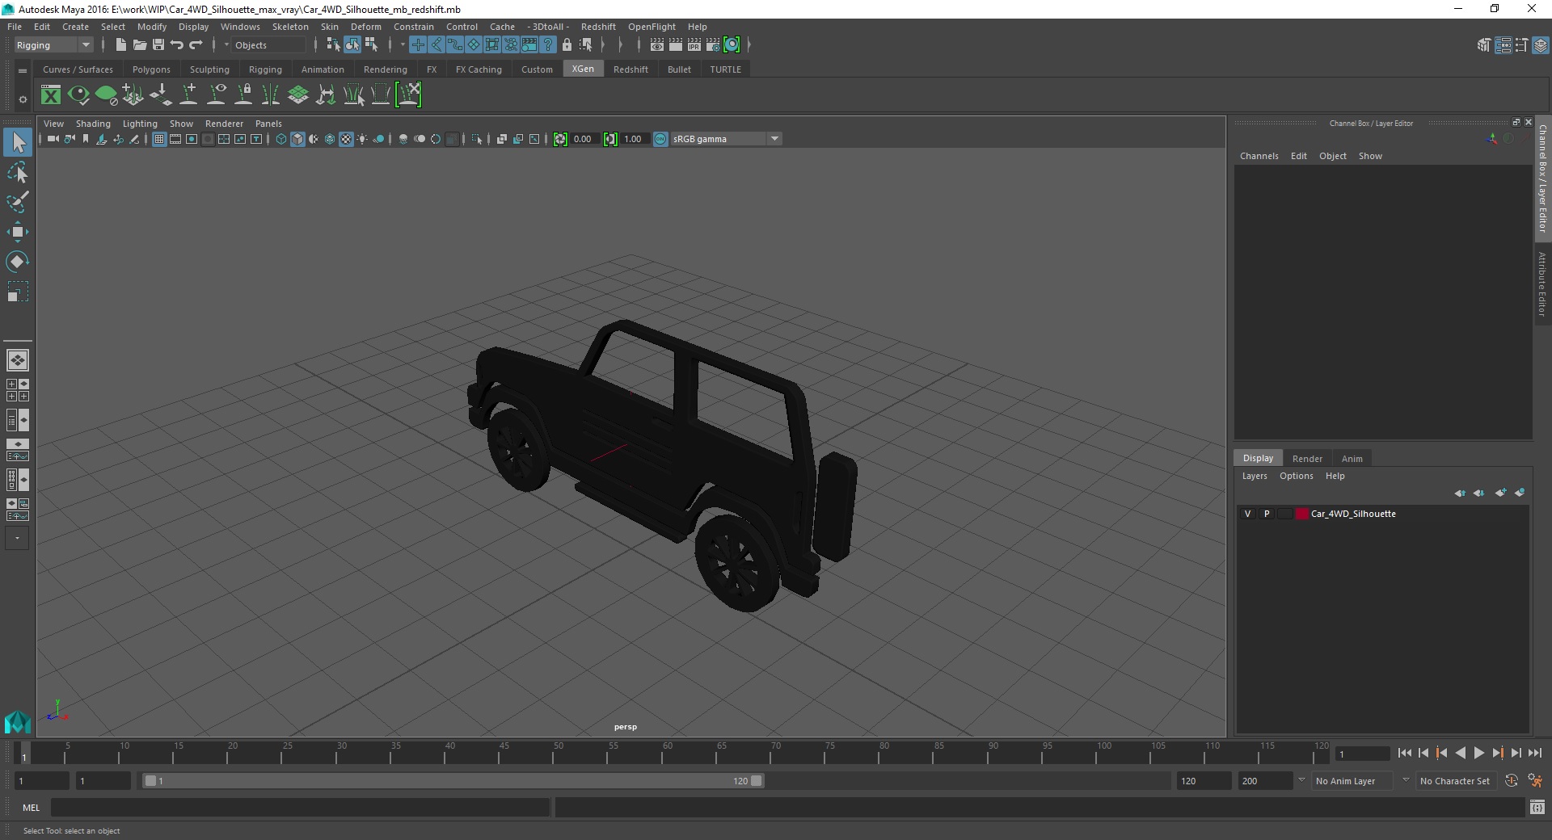
Task: Toggle visibility V box of Car_4WD_Silhouette layer
Action: point(1247,514)
